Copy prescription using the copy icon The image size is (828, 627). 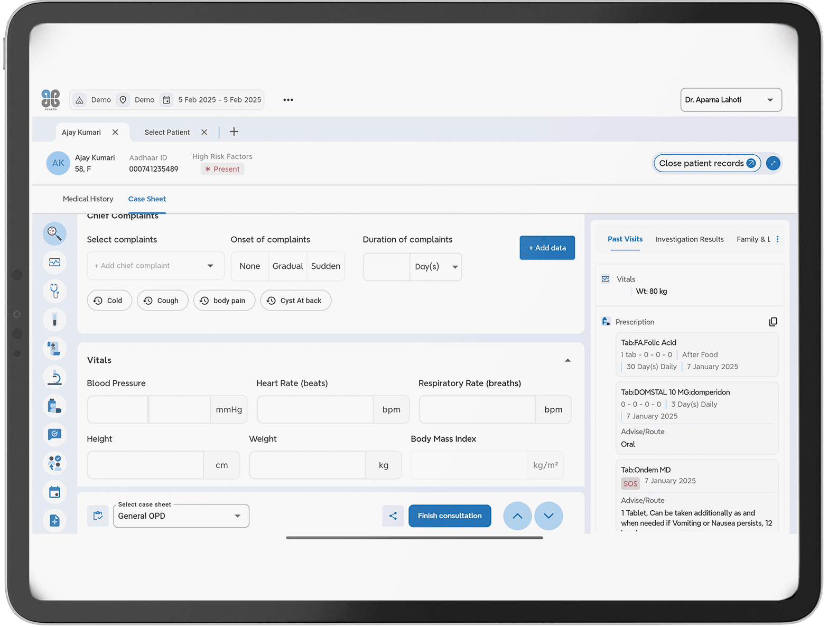click(x=773, y=322)
